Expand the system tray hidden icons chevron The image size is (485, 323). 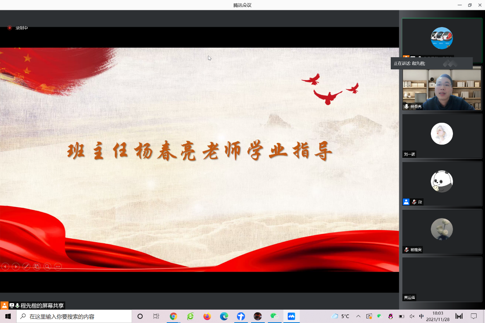click(x=358, y=316)
